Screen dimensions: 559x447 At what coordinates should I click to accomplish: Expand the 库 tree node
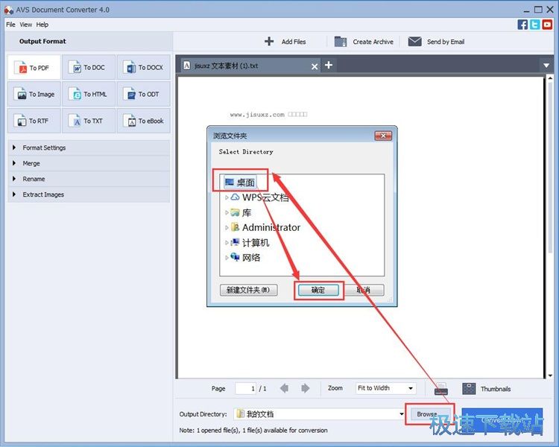[x=227, y=212]
